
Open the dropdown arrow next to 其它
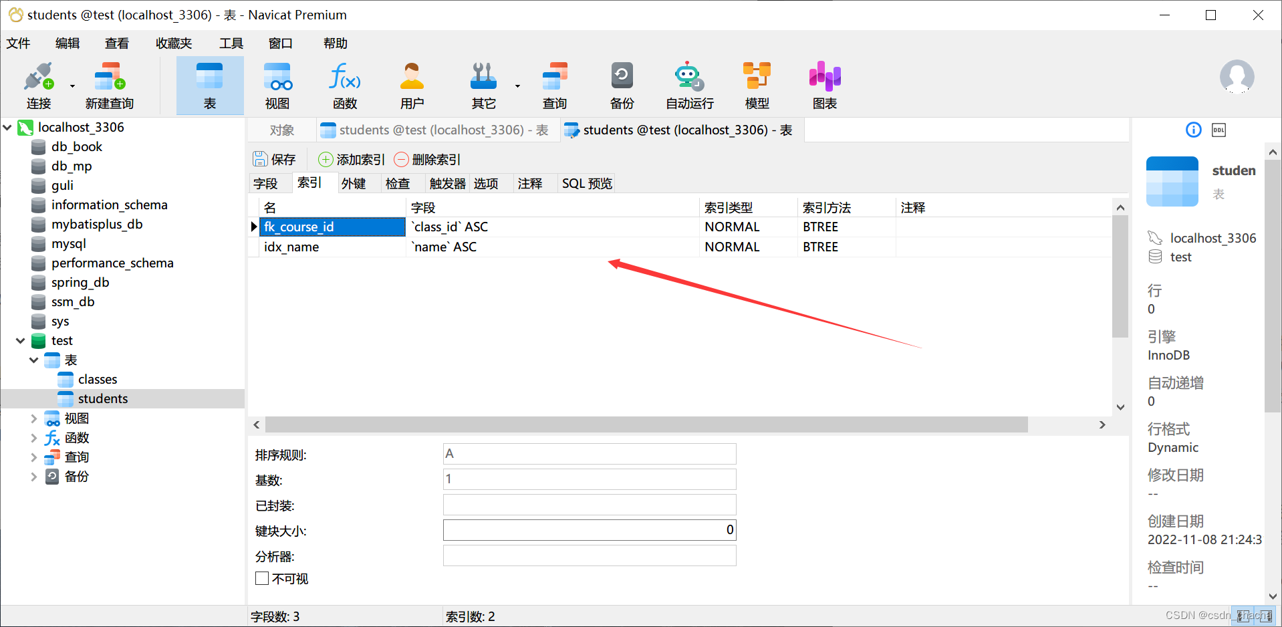pos(517,86)
